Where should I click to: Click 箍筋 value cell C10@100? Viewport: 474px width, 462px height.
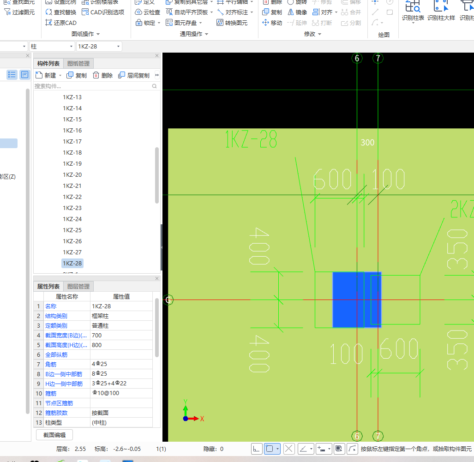point(121,393)
